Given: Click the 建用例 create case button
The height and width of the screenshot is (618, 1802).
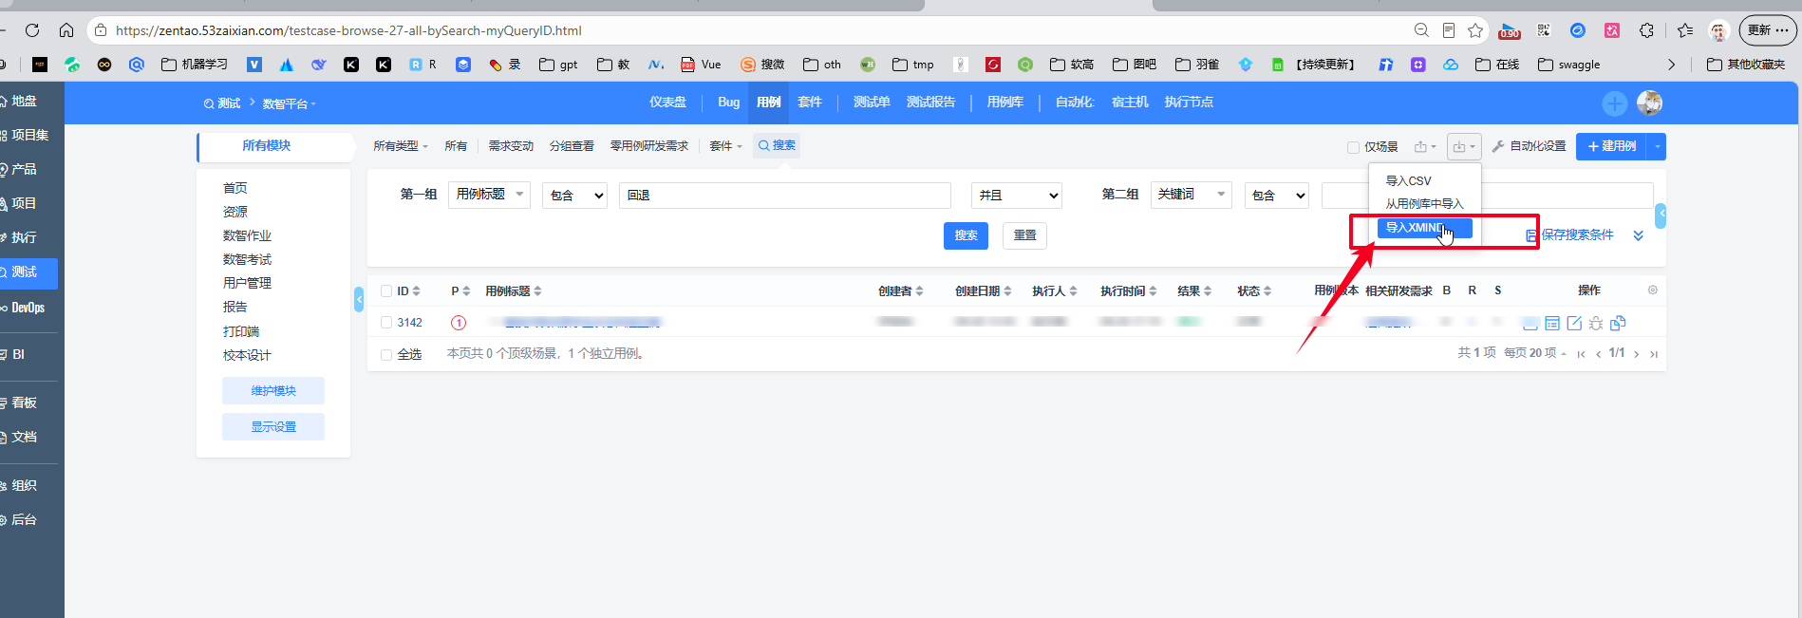Looking at the screenshot, I should tap(1612, 146).
